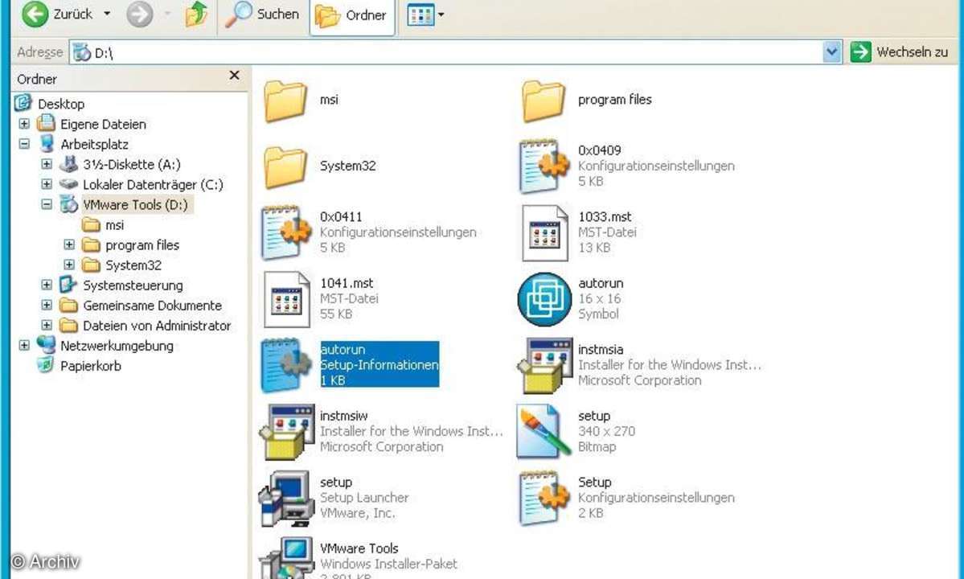This screenshot has width=964, height=579.
Task: Open the Zurück history dropdown arrow
Action: pos(107,14)
